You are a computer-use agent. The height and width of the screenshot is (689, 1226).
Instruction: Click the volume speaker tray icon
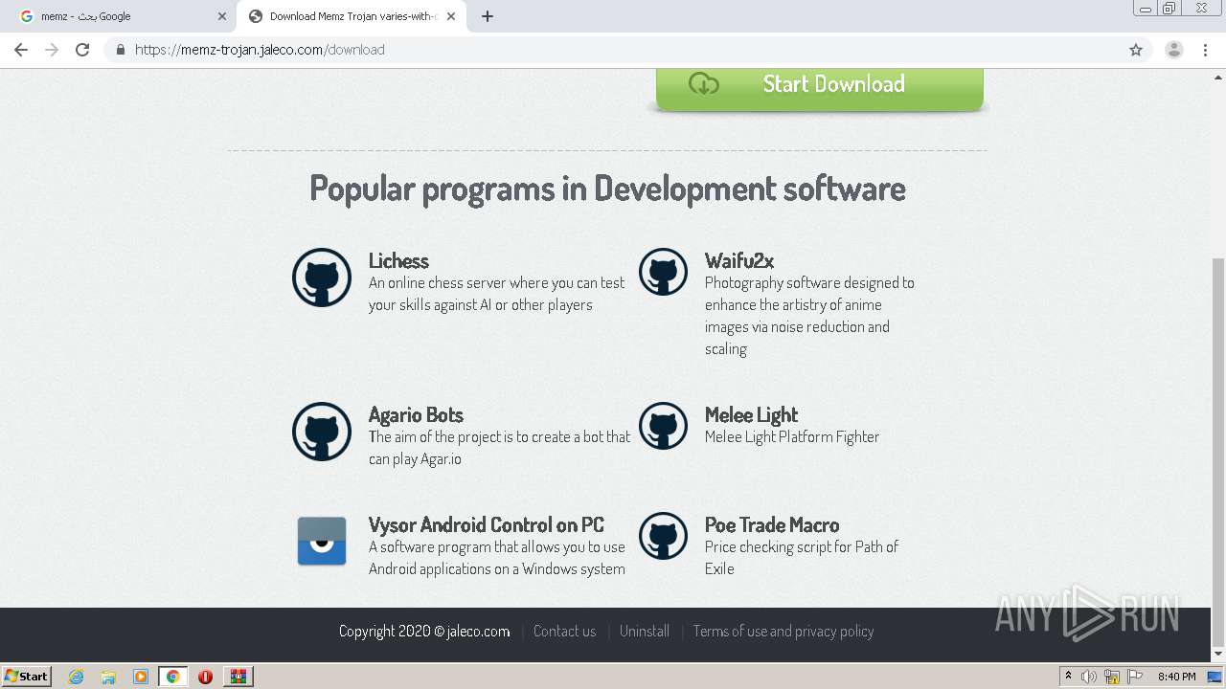point(1089,677)
